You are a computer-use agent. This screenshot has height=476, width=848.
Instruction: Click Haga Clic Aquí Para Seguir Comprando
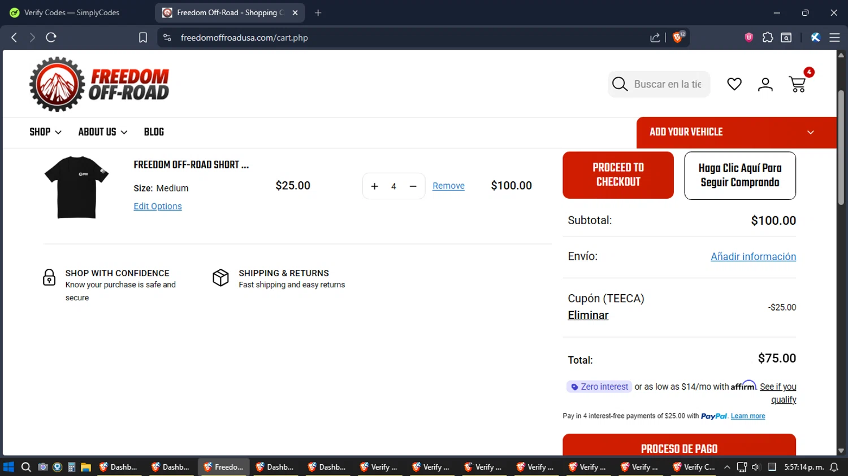740,176
